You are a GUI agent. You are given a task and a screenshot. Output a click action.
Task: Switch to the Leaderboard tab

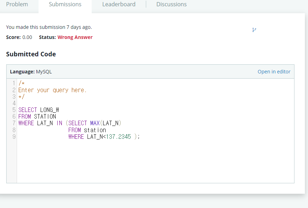coord(119,4)
